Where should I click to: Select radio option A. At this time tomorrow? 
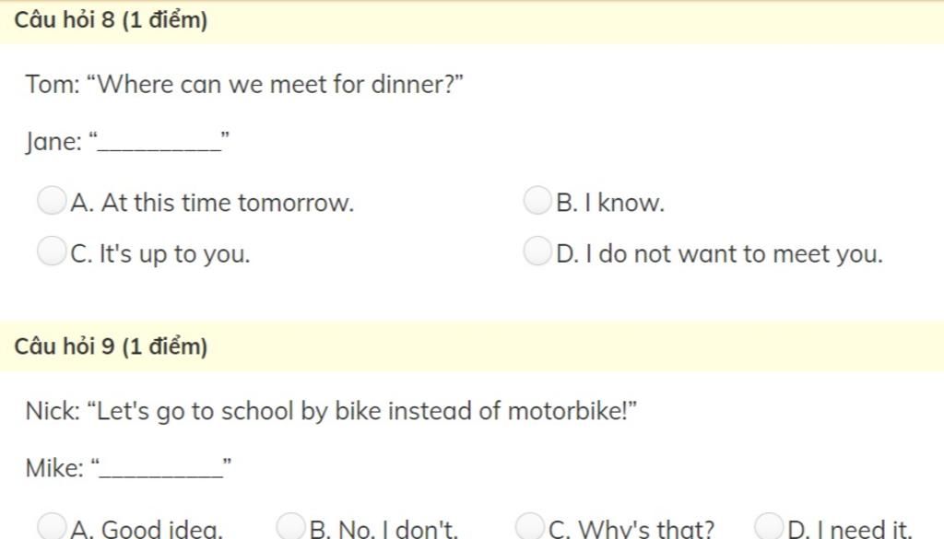[x=52, y=200]
